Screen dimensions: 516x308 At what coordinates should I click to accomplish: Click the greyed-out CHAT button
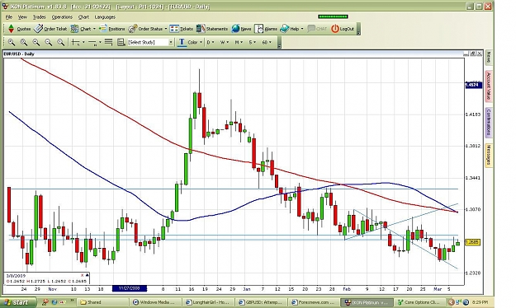coord(317,29)
